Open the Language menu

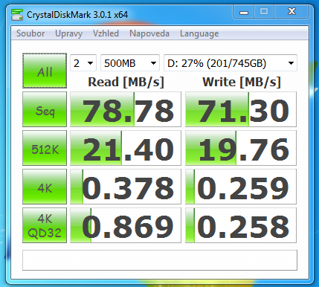[199, 33]
